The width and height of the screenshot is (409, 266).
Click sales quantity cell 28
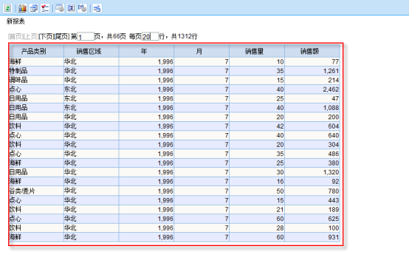click(x=257, y=228)
